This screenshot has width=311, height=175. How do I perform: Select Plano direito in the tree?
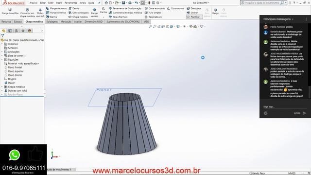pyautogui.click(x=13, y=75)
